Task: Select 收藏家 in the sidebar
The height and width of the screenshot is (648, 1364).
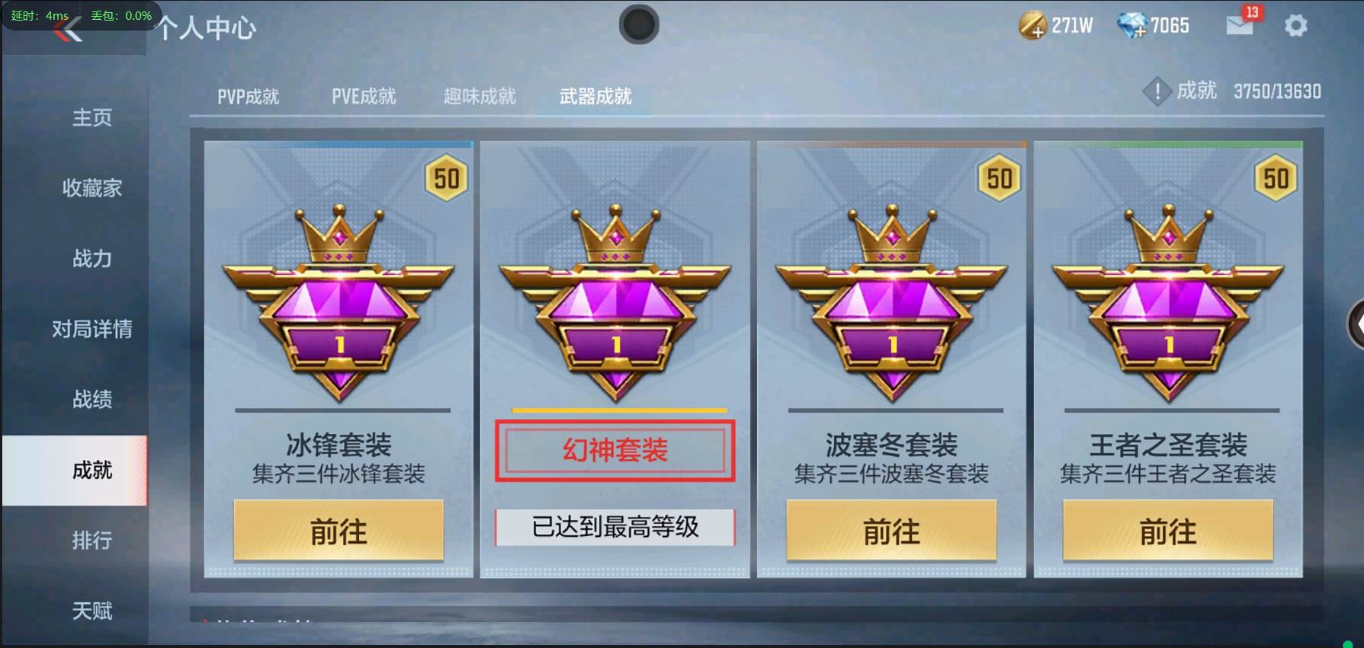Action: tap(92, 188)
